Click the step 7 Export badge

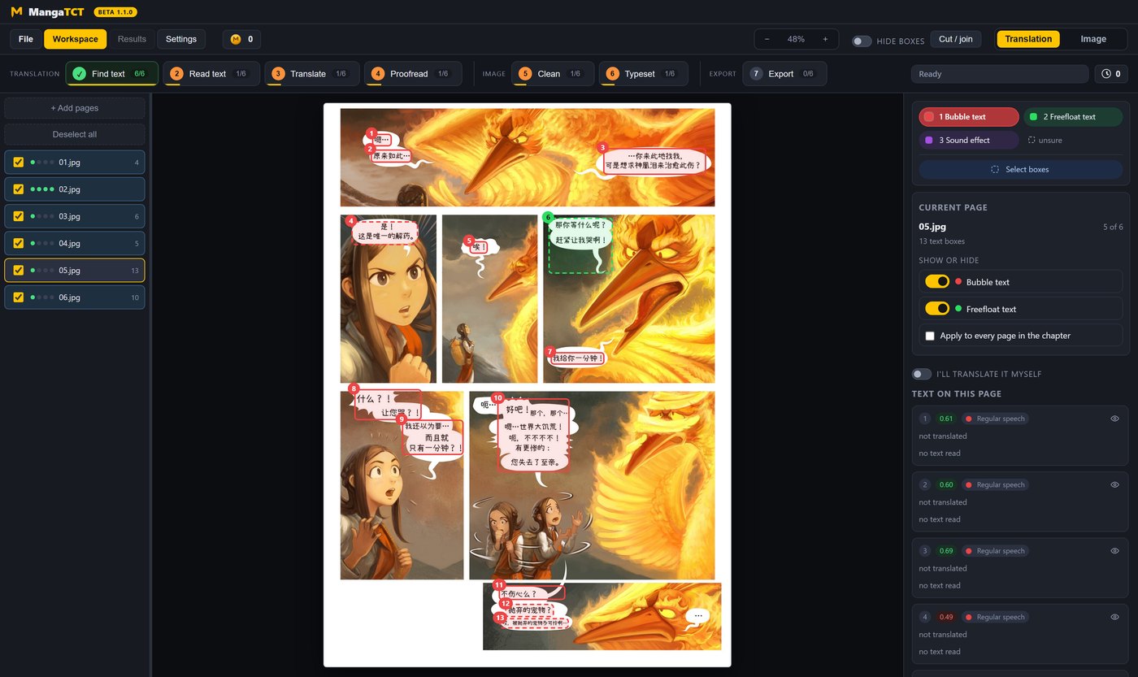(756, 74)
